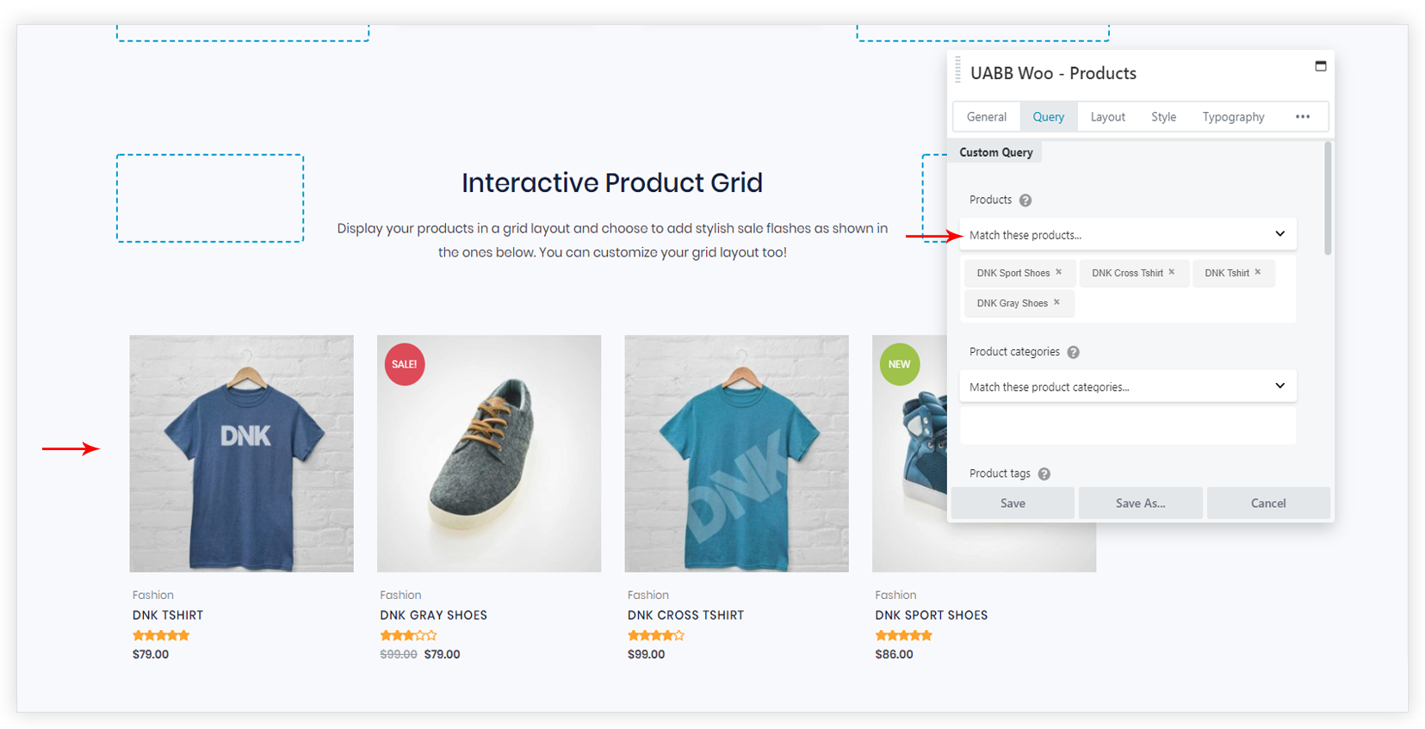Open the Layout tab

point(1107,117)
